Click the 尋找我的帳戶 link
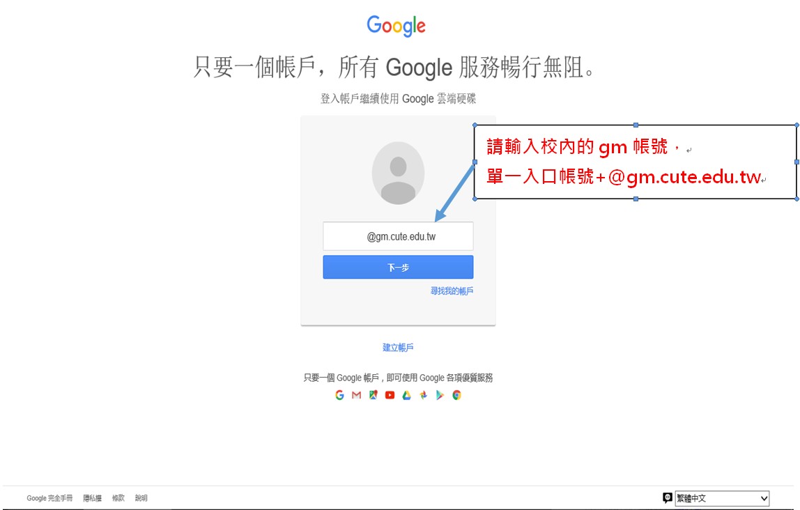Image resolution: width=800 pixels, height=510 pixels. coord(452,291)
